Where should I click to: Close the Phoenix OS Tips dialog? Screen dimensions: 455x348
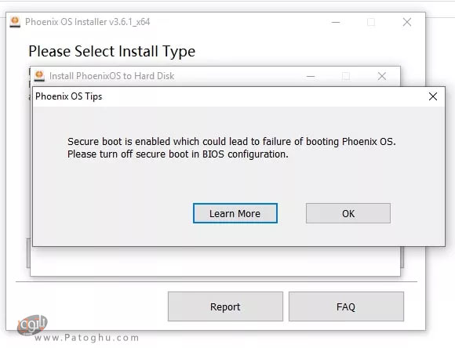click(433, 96)
